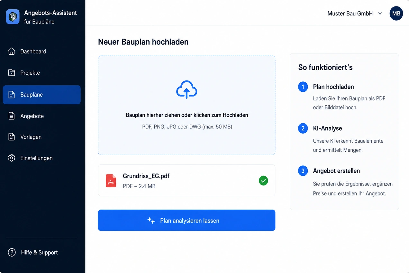Click step 1 circle Plan hochladen
Viewport: 409px width, 273px height.
click(303, 87)
